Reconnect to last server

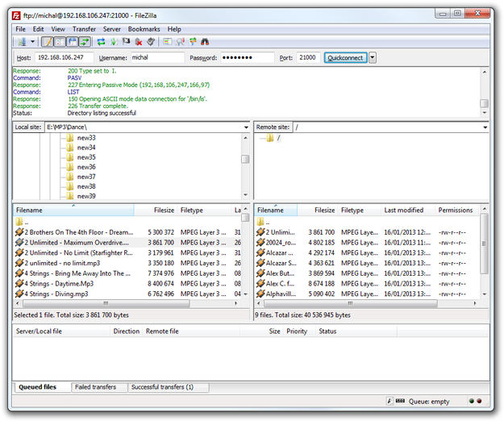pyautogui.click(x=151, y=42)
